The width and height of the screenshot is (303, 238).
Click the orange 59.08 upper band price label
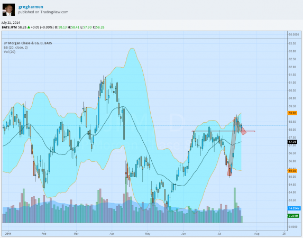coord(292,113)
